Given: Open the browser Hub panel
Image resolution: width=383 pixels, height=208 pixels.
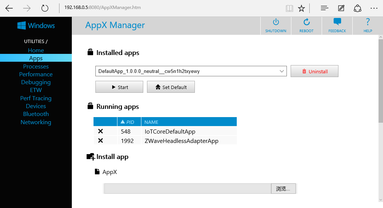Looking at the screenshot, I should pos(324,8).
